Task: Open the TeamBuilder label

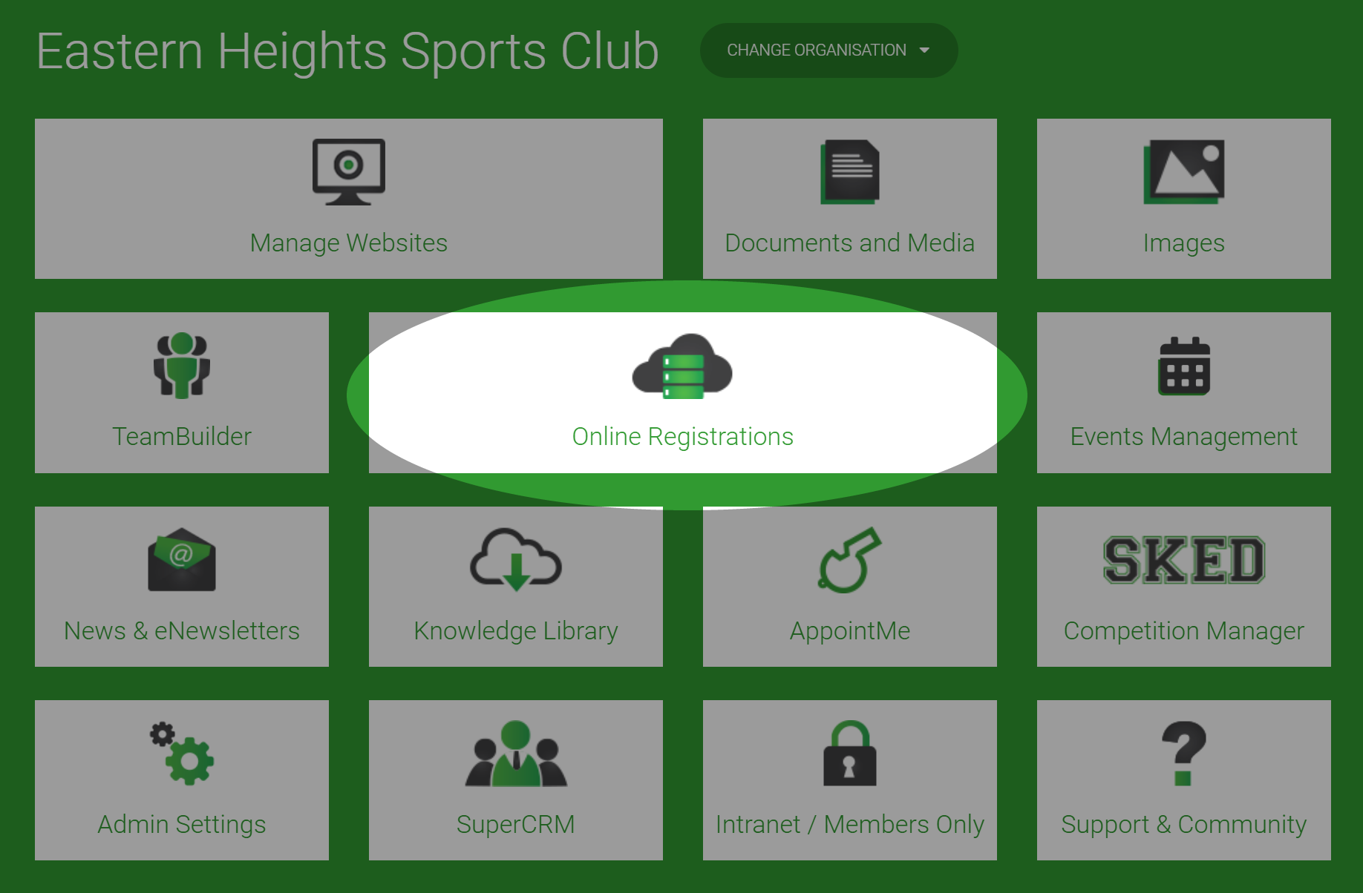Action: (x=182, y=437)
